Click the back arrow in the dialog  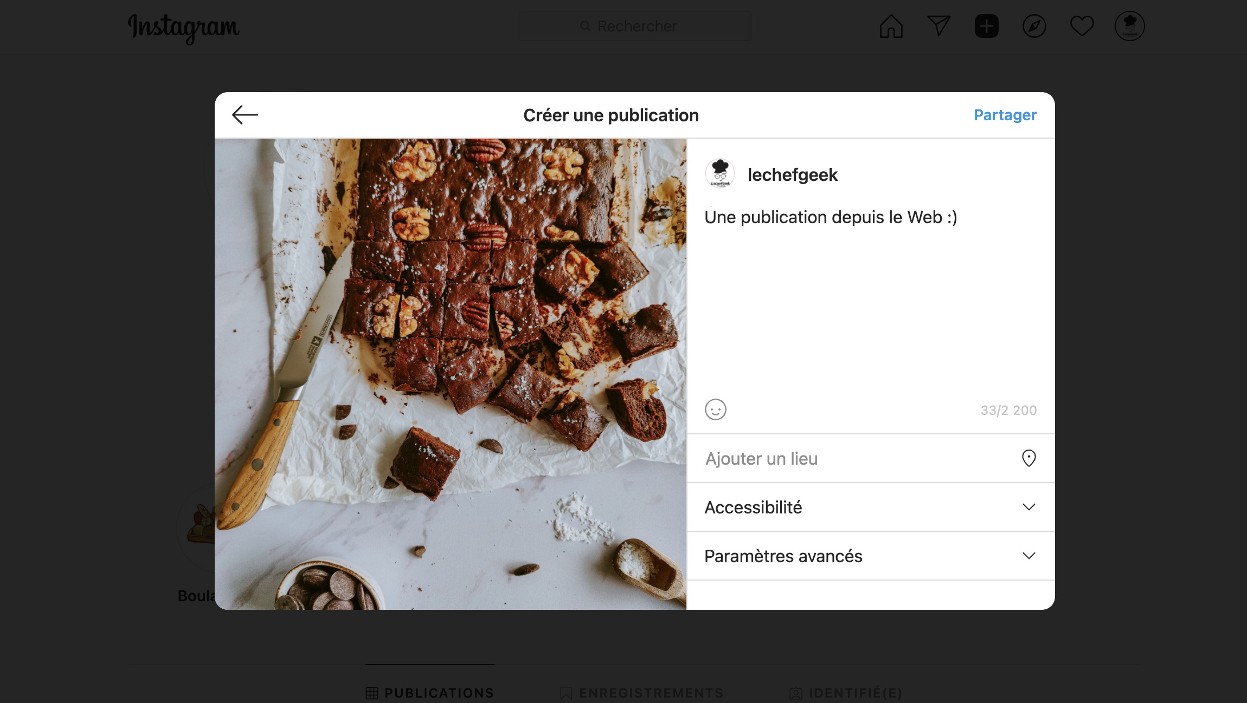[x=245, y=115]
